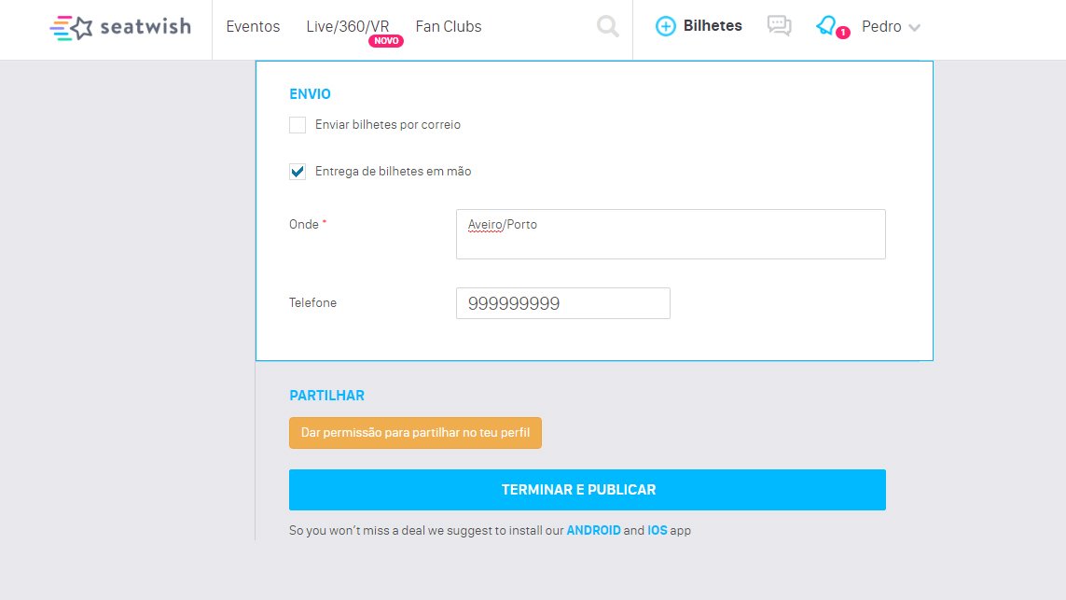Open the search magnifier icon
Screen dimensions: 1066x600
(608, 26)
